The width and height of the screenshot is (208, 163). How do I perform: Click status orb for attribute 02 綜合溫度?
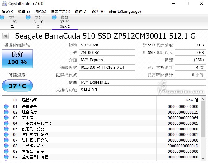[x=6, y=112]
